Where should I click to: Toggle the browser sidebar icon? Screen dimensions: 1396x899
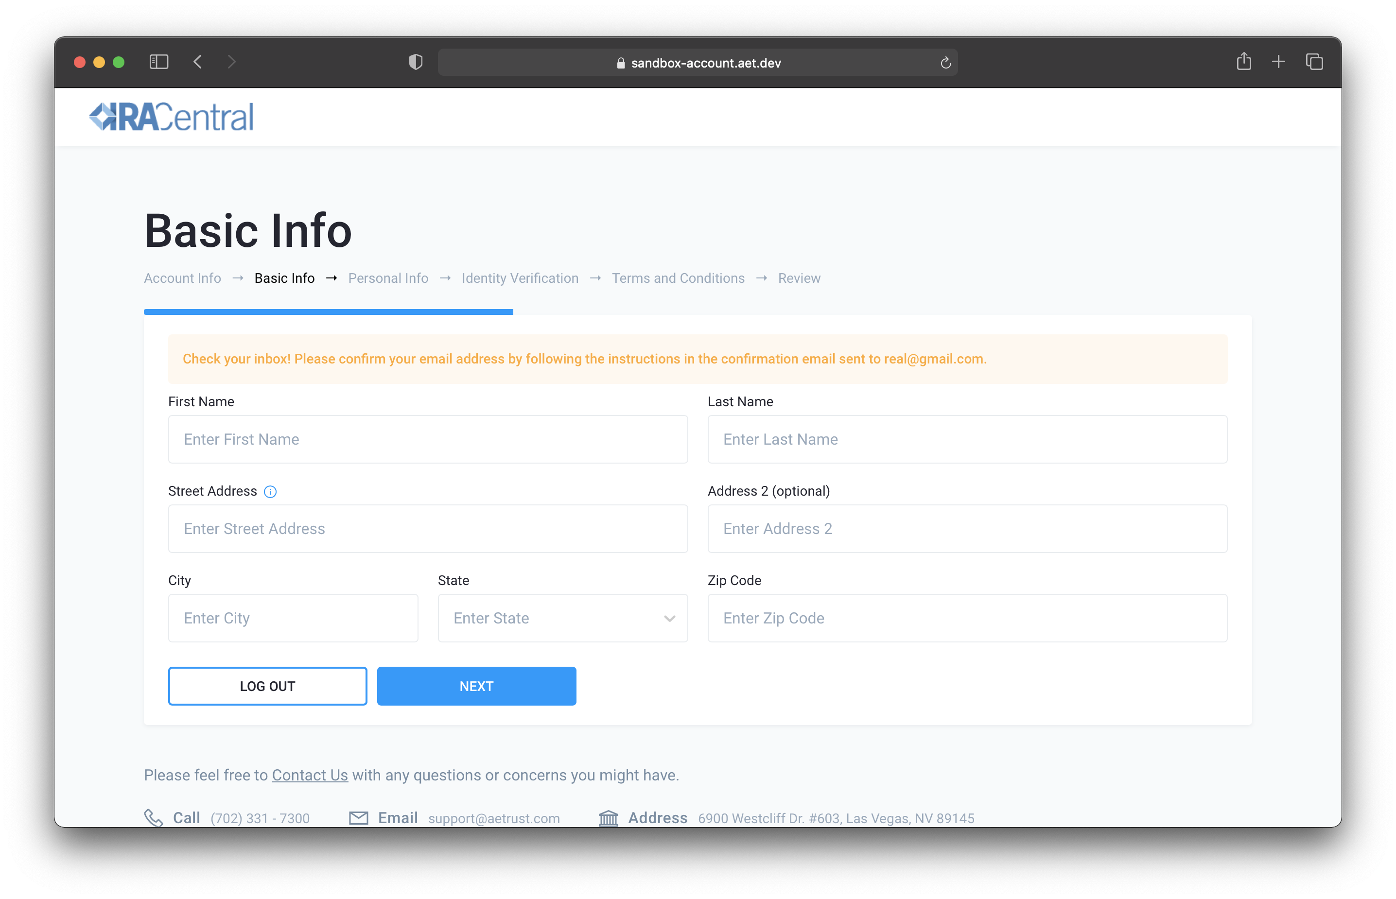pos(159,62)
